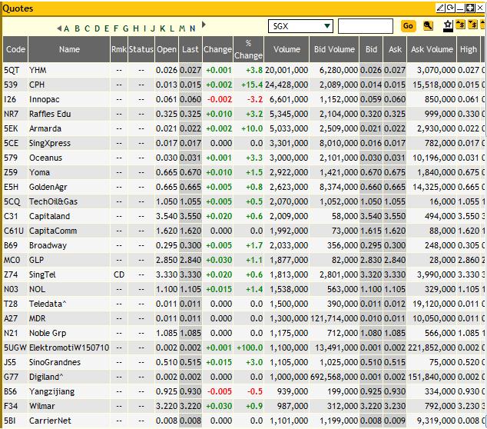The width and height of the screenshot is (487, 429).
Task: Click the CD remark in SingTel row
Action: 119,274
